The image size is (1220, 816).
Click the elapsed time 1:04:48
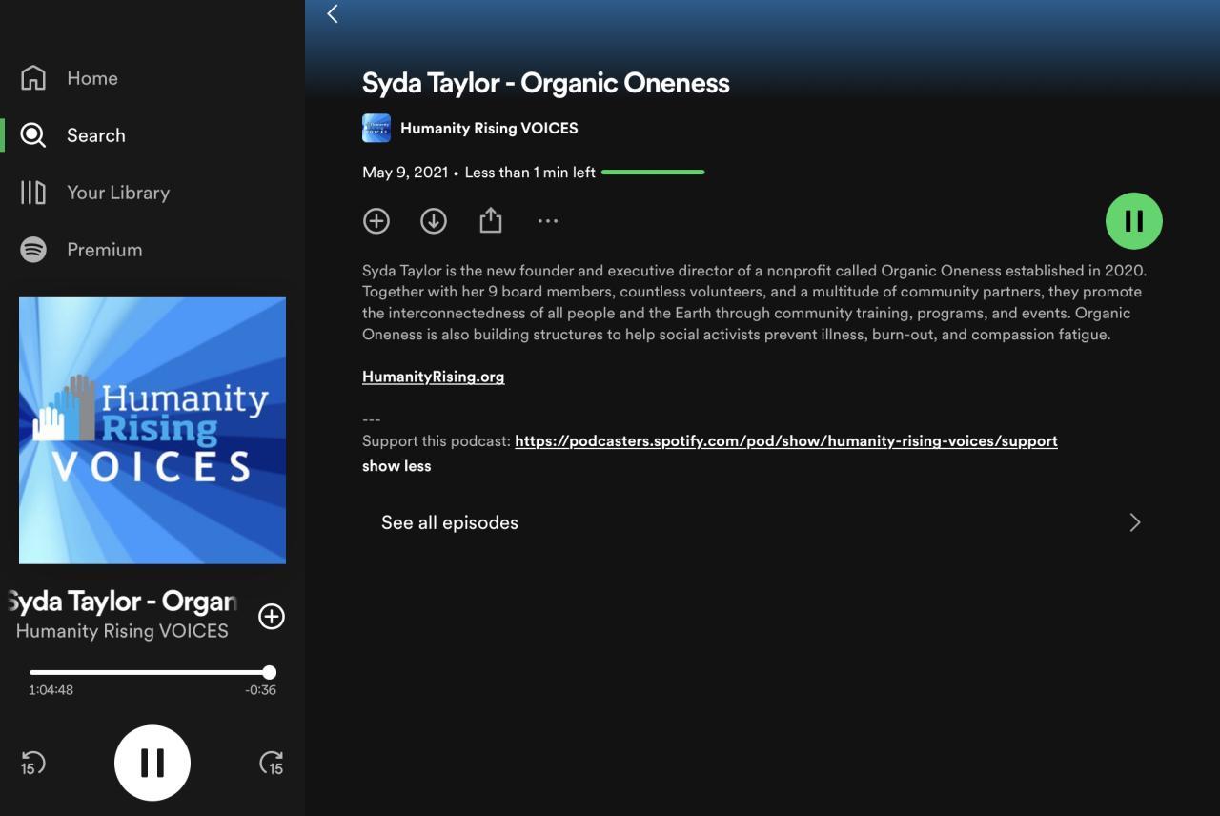tap(51, 690)
